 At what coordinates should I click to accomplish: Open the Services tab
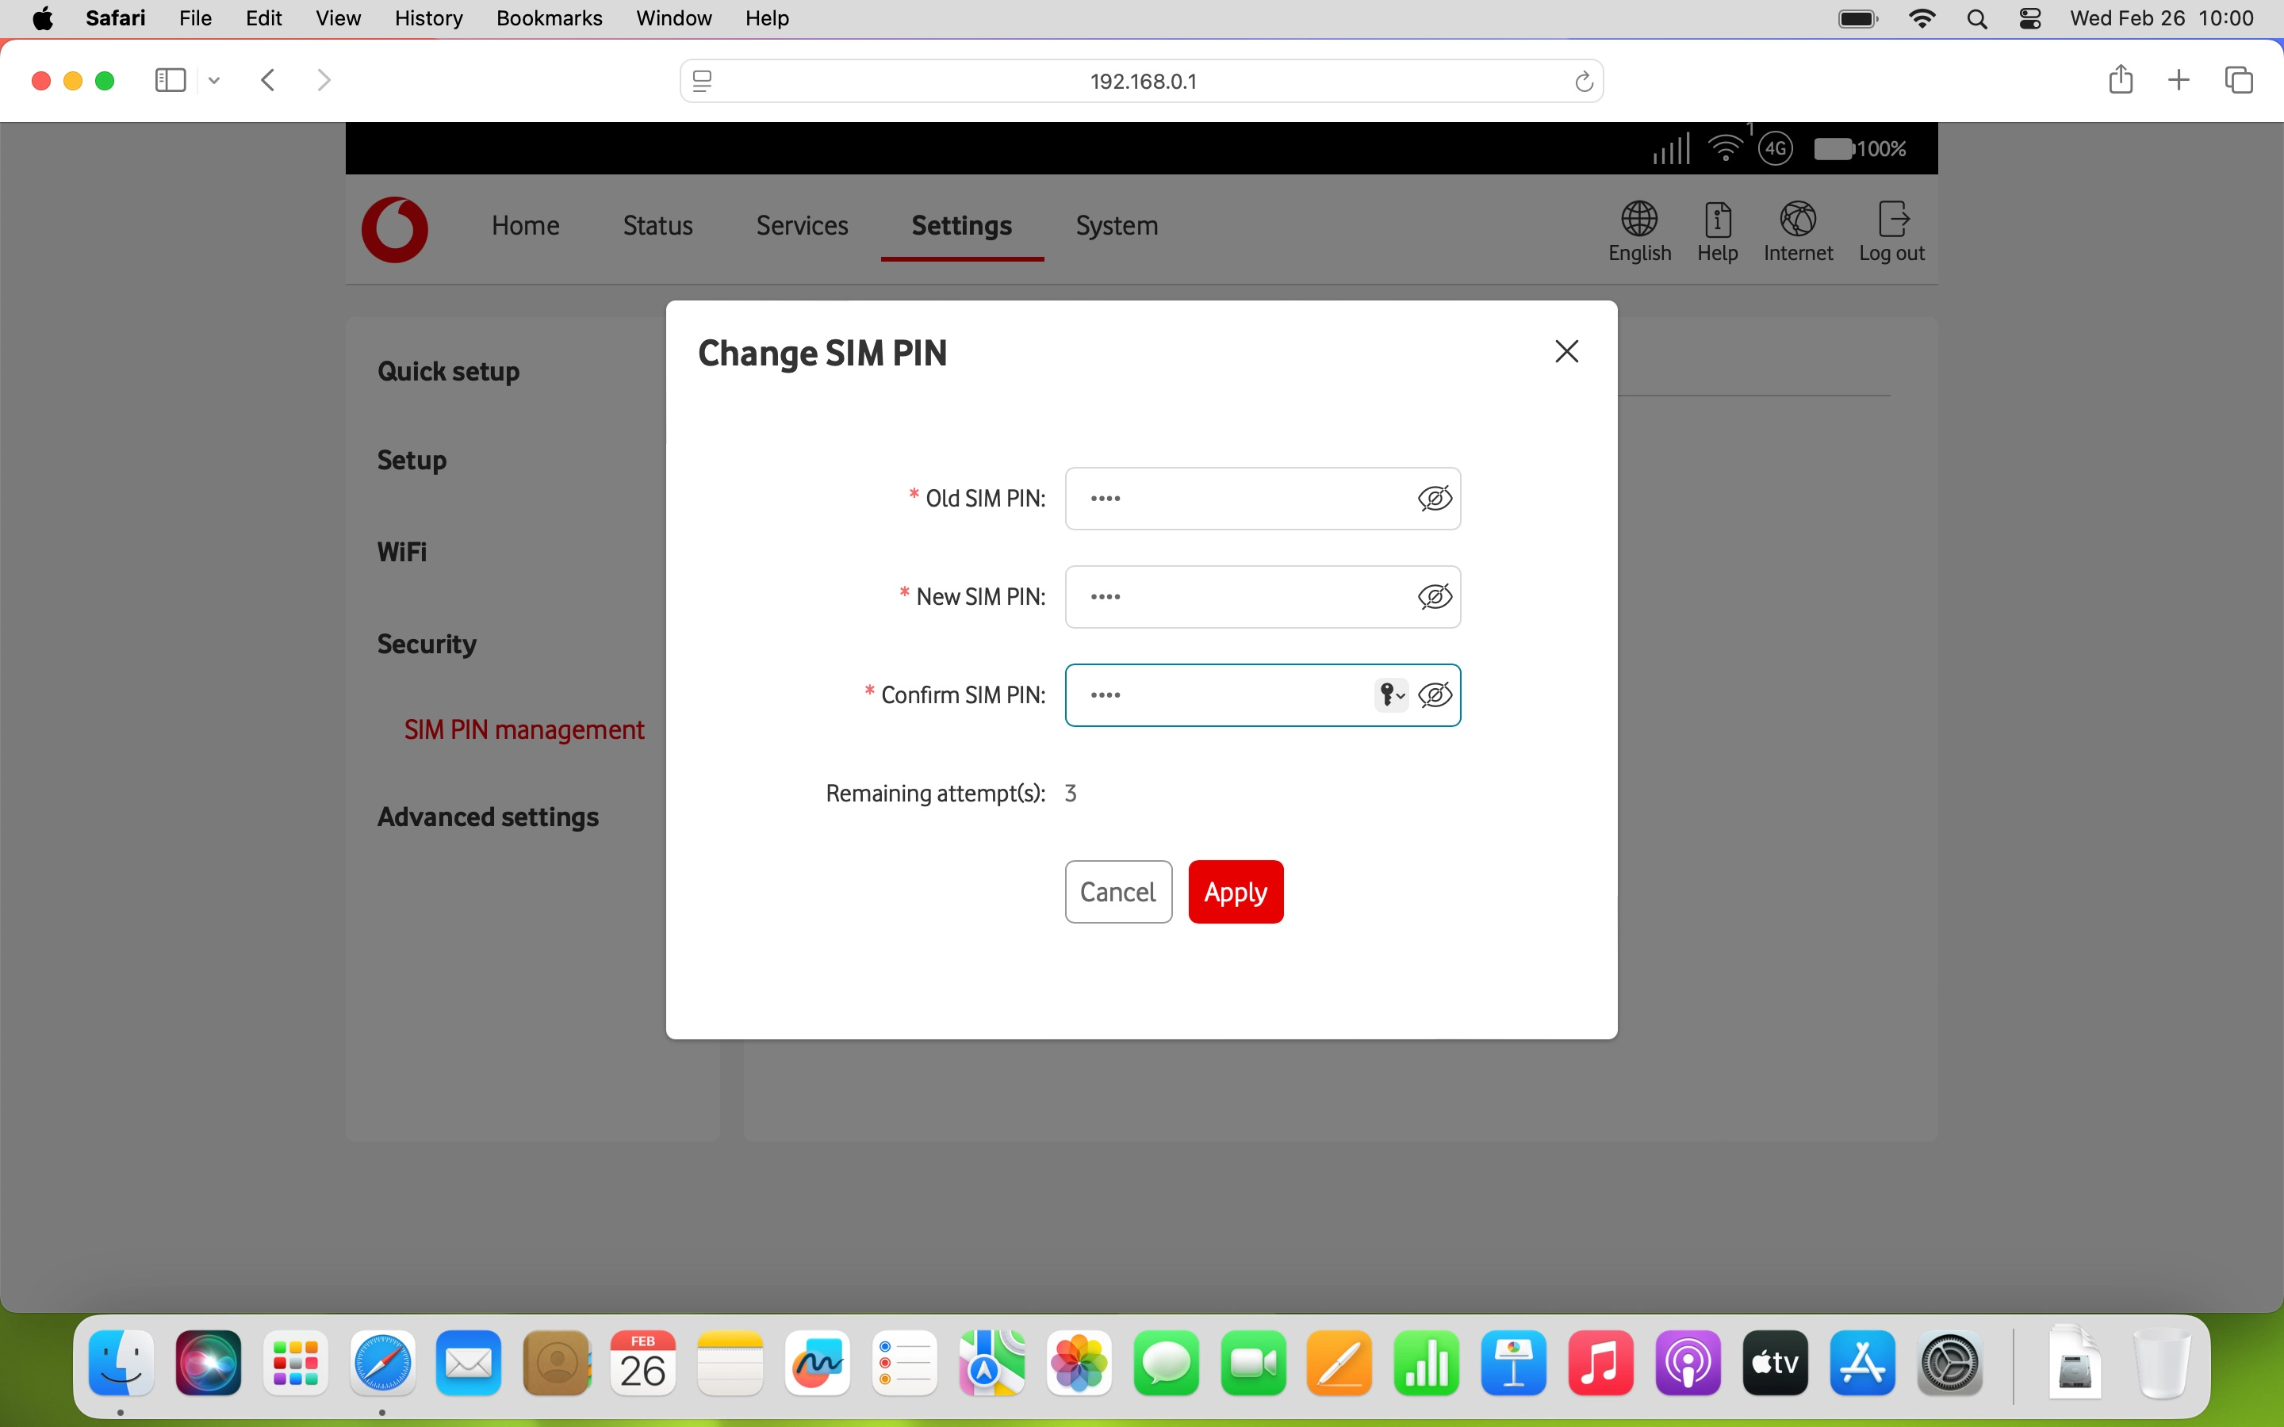click(803, 226)
